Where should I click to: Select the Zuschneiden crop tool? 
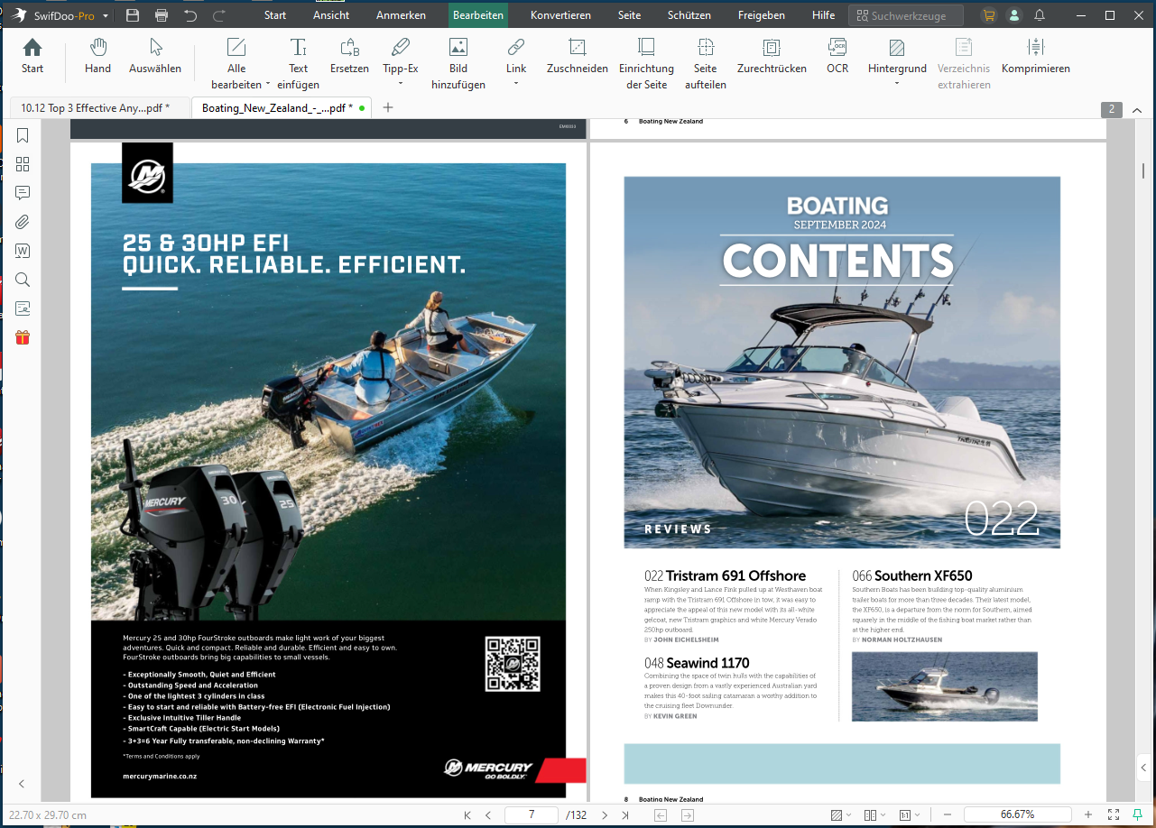tap(578, 56)
